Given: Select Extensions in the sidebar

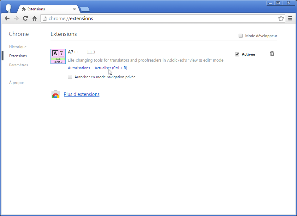Looking at the screenshot, I should pyautogui.click(x=18, y=56).
